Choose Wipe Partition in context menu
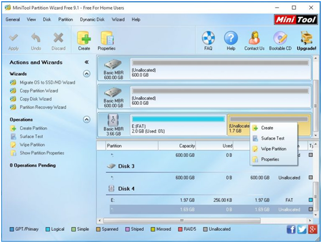 coord(274,149)
